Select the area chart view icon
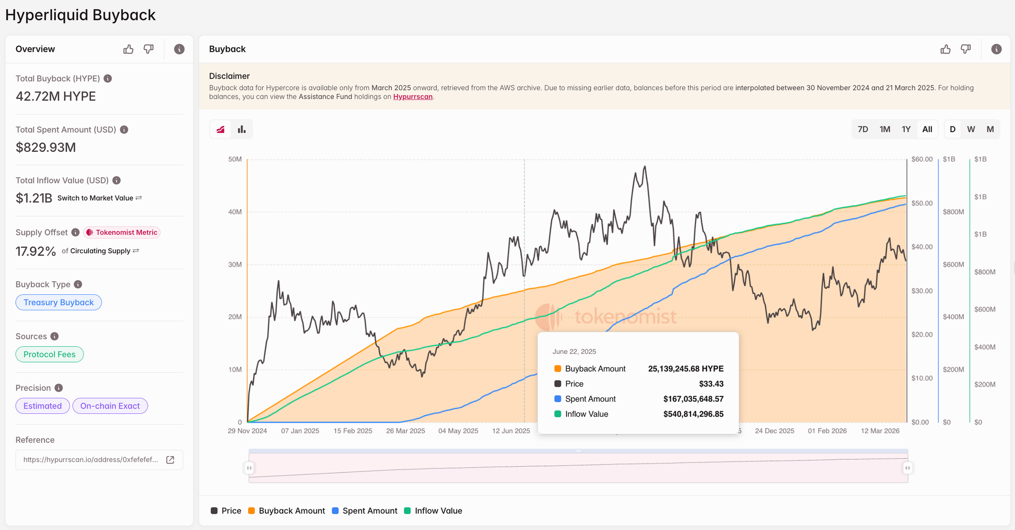Image resolution: width=1015 pixels, height=530 pixels. pyautogui.click(x=221, y=129)
